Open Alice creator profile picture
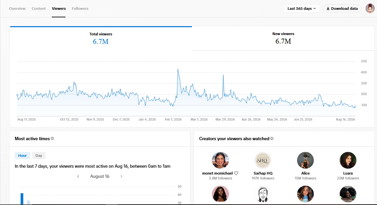377x205 pixels. [305, 160]
